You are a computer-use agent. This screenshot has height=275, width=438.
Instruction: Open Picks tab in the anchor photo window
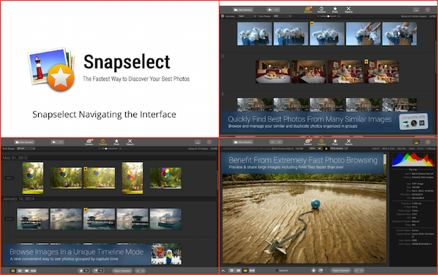tap(335, 142)
